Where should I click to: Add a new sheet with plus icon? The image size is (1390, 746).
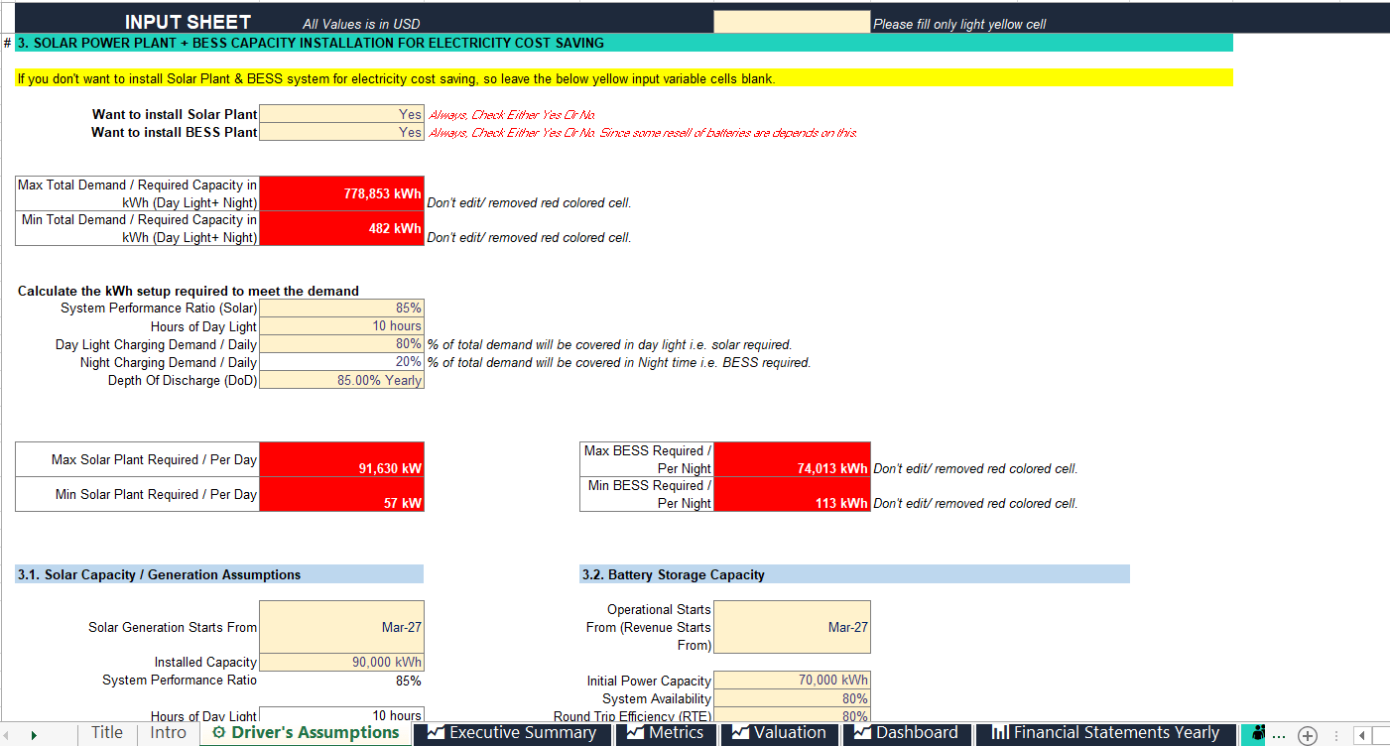click(1308, 735)
